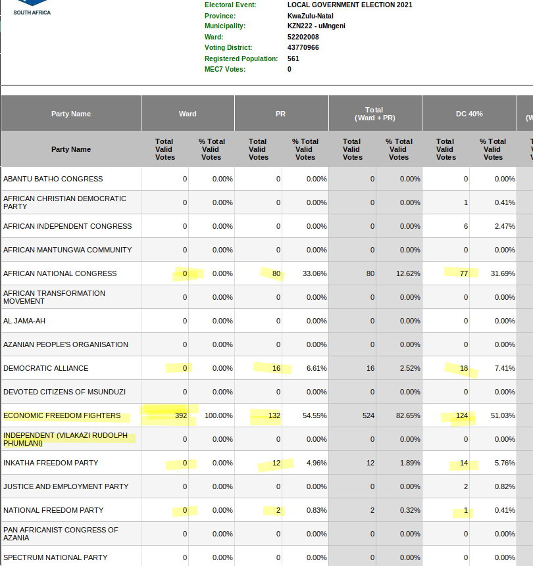The width and height of the screenshot is (533, 566).
Task: Click the 'AFRICAN NATIONAL CONGRESS' row label
Action: 60,273
